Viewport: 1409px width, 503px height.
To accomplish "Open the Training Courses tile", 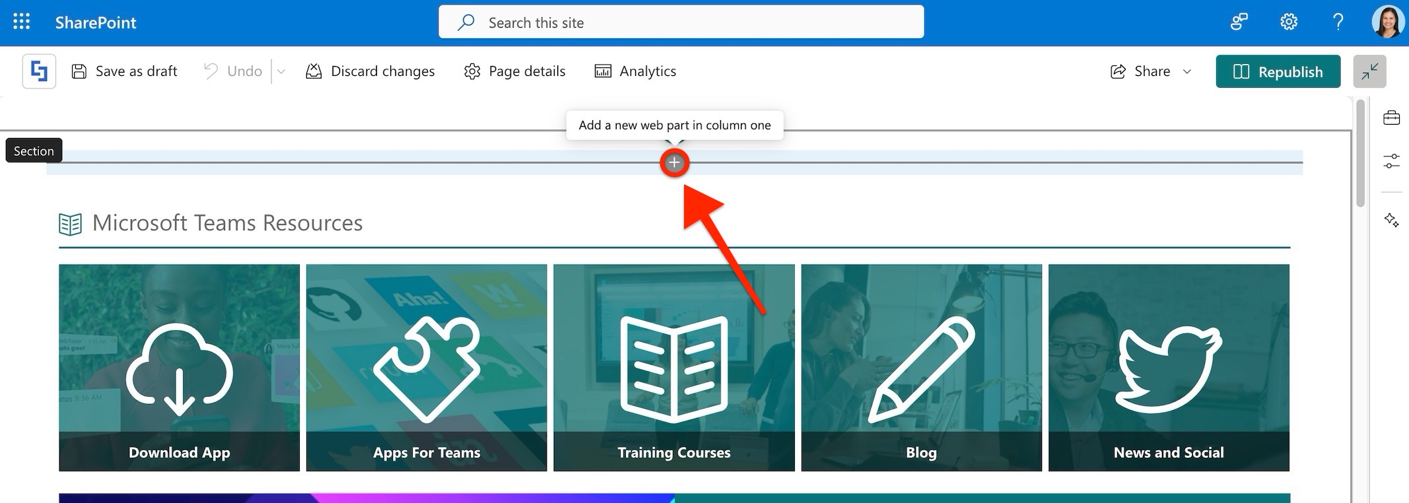I will pos(674,368).
